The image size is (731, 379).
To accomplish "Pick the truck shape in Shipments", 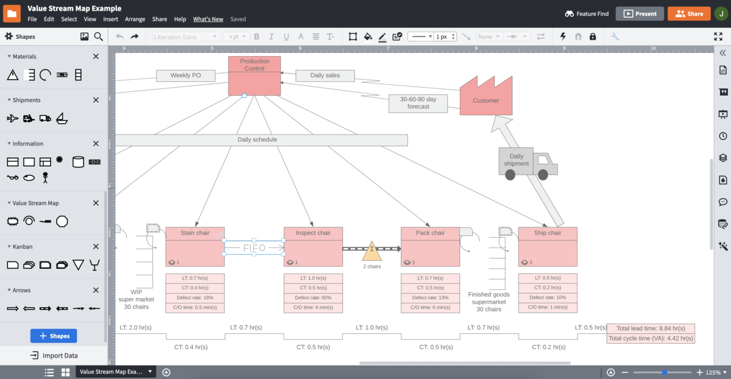I will click(x=45, y=118).
